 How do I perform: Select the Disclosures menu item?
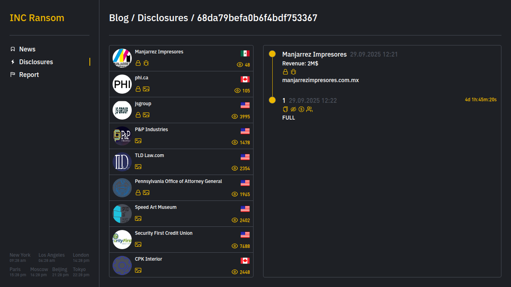tap(36, 62)
